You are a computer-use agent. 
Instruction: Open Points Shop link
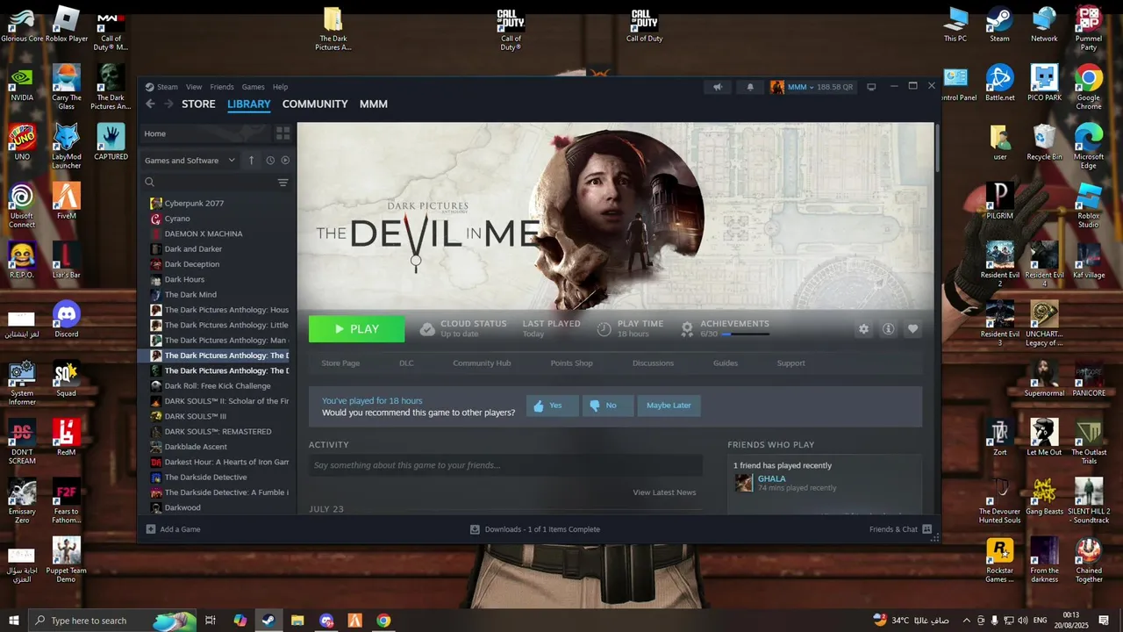[571, 363]
